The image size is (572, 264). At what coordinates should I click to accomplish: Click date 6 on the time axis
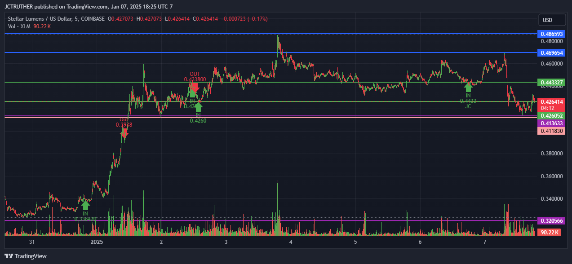(420, 242)
